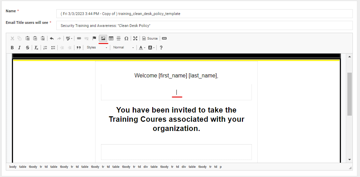The width and height of the screenshot is (360, 177).
Task: Open the text color picker
Action: coord(142,48)
